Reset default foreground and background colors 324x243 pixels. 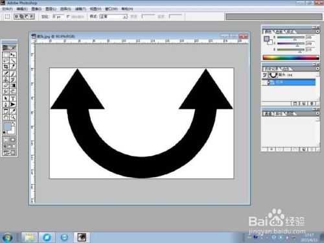(5, 132)
